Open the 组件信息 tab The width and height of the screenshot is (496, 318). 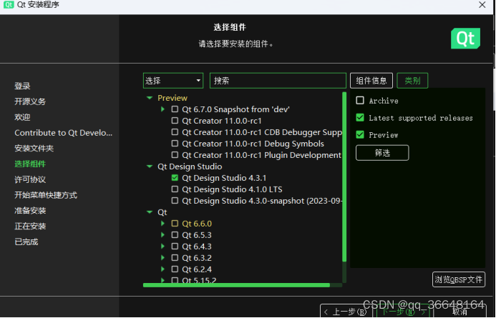[371, 81]
